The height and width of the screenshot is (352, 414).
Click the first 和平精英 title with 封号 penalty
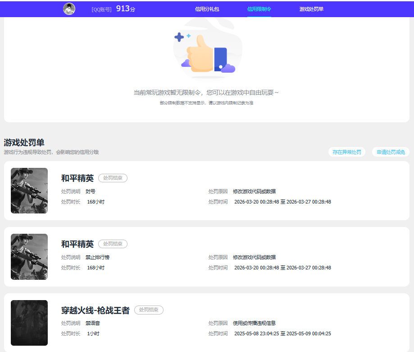coord(77,178)
